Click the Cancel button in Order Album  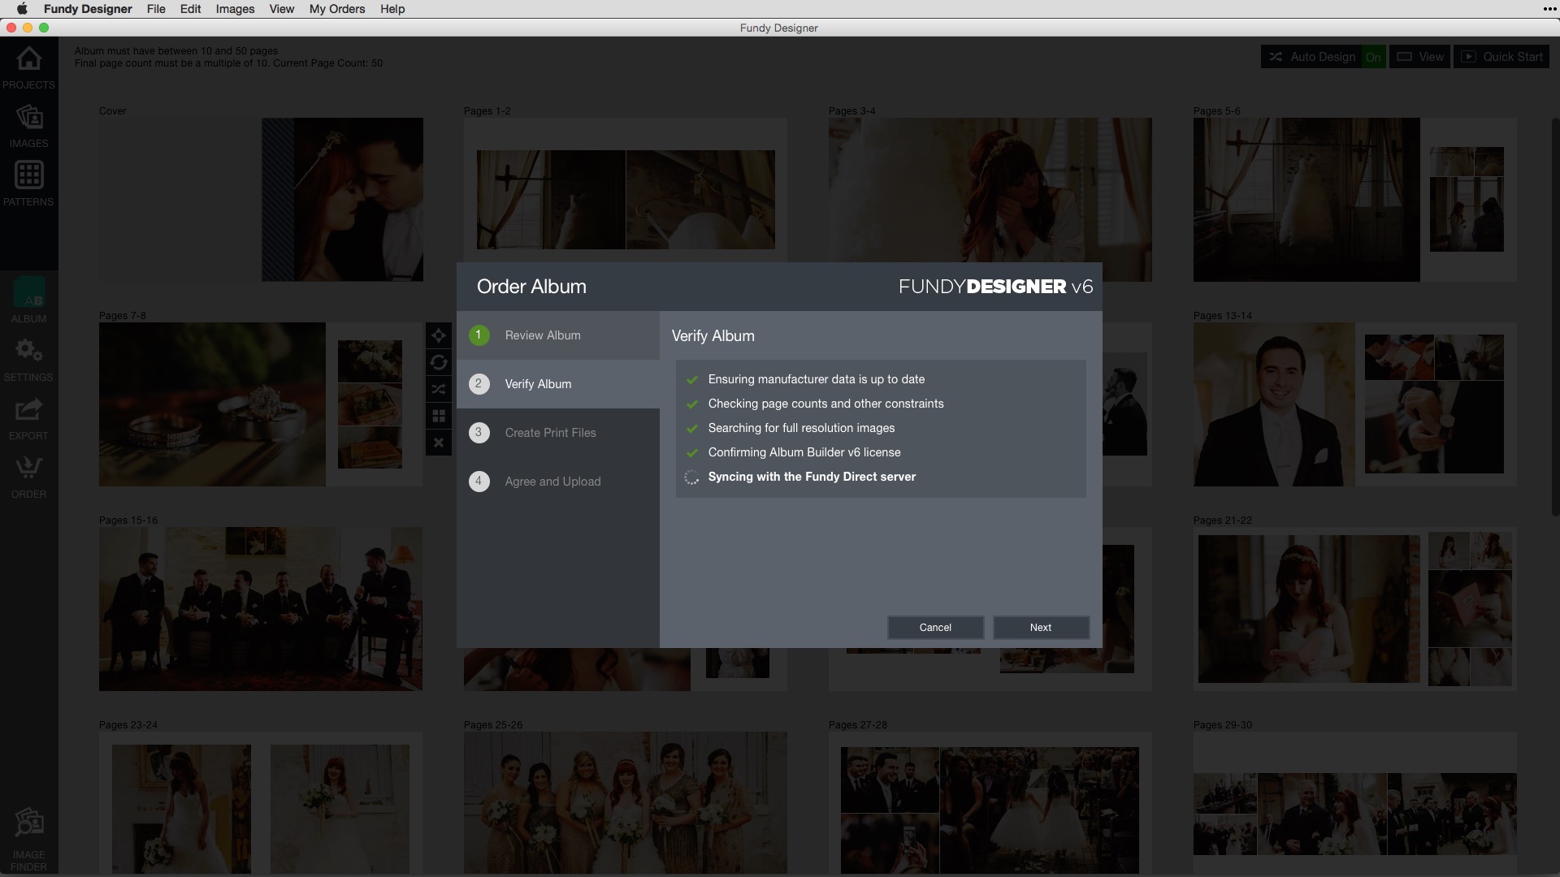pyautogui.click(x=935, y=628)
